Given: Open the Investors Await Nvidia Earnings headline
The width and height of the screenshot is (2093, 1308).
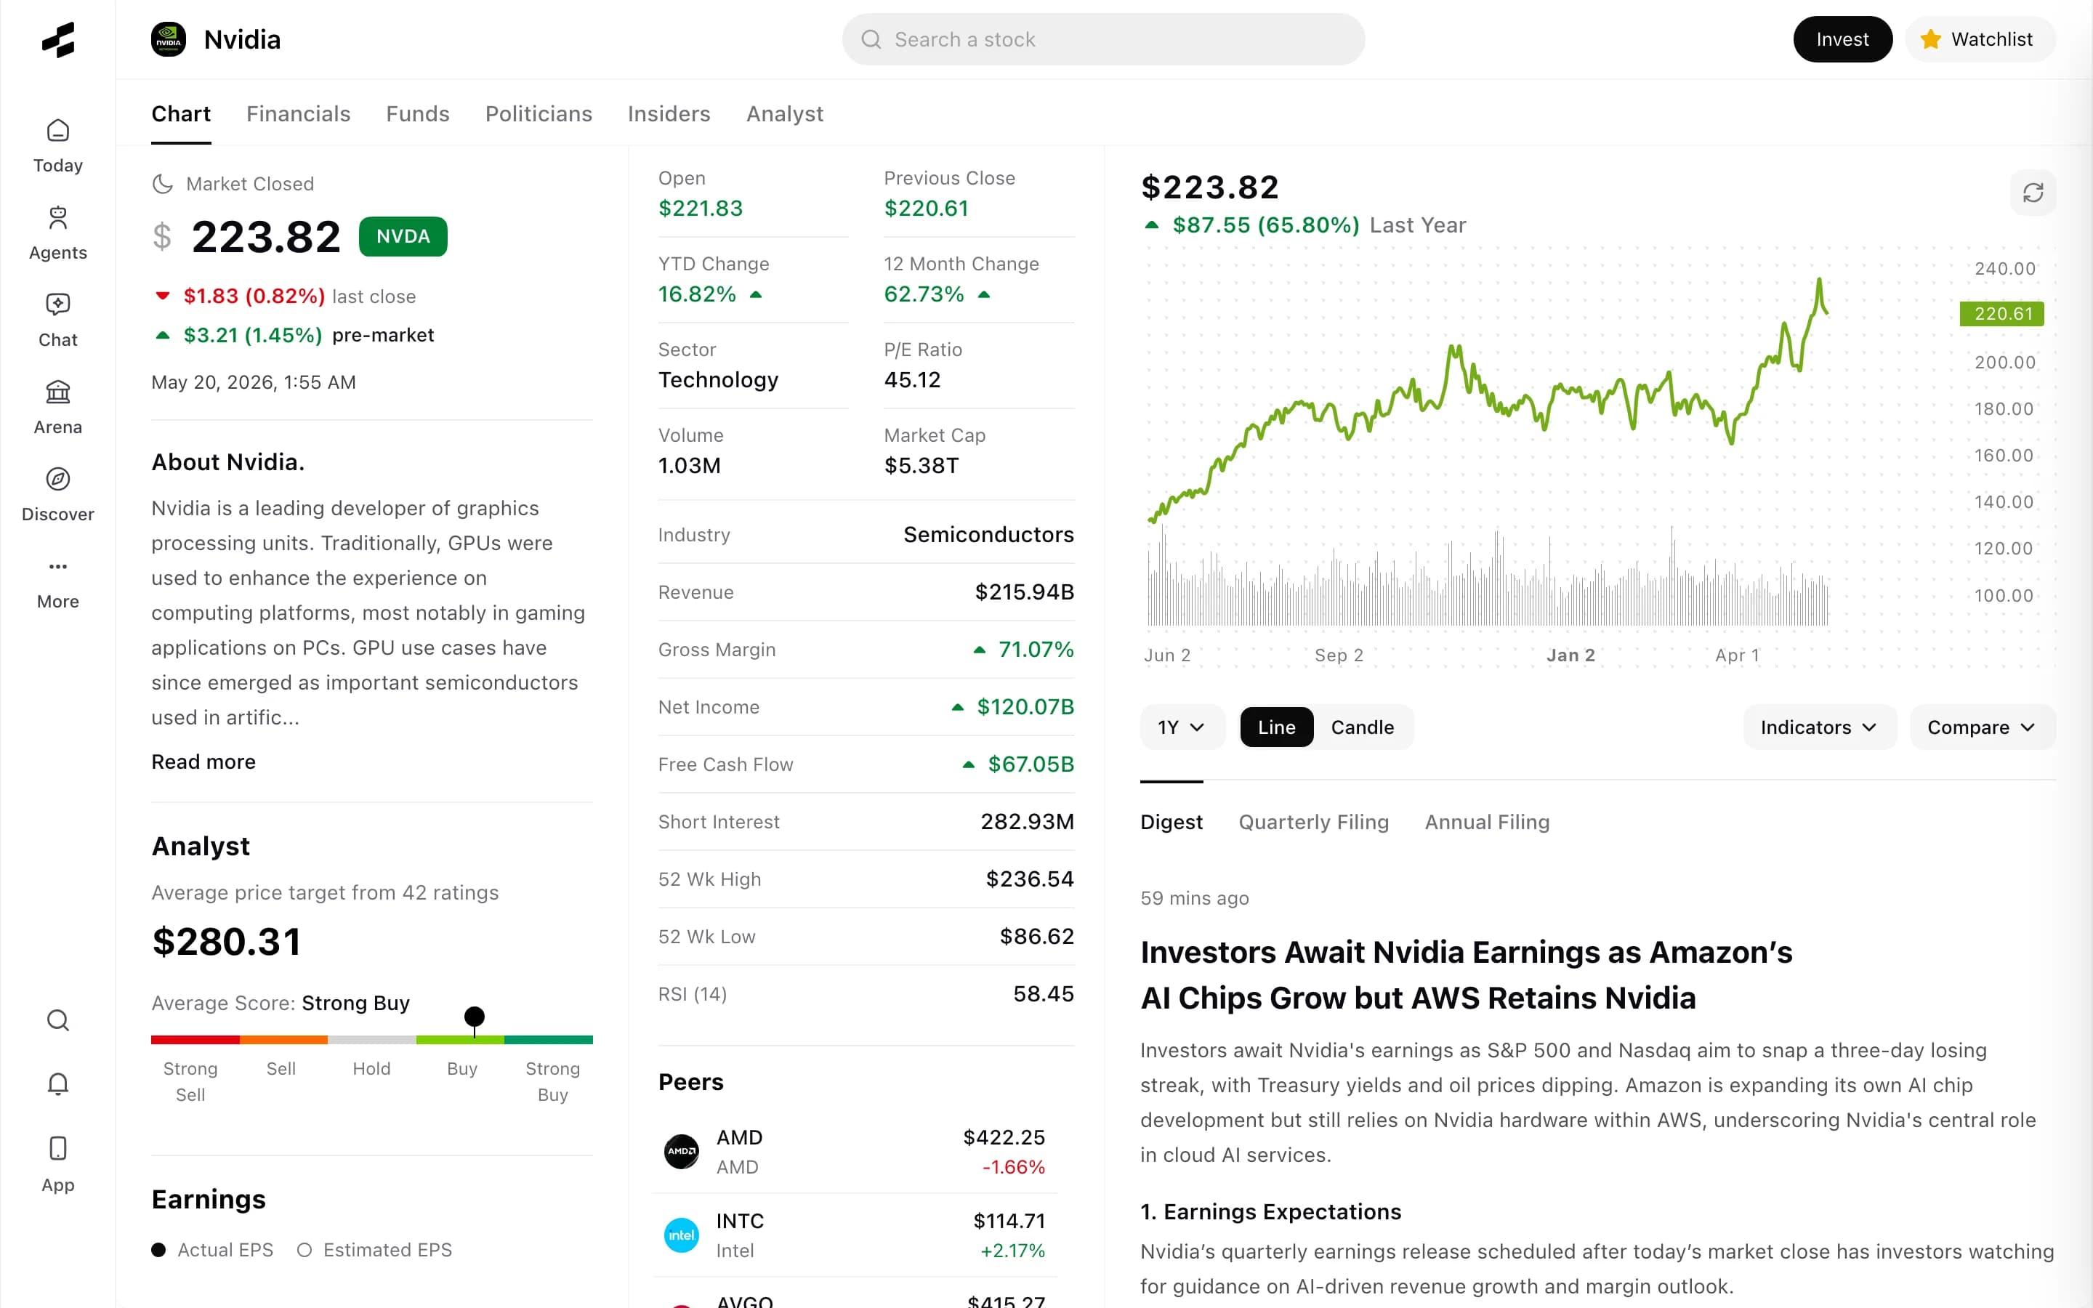Looking at the screenshot, I should click(x=1466, y=974).
